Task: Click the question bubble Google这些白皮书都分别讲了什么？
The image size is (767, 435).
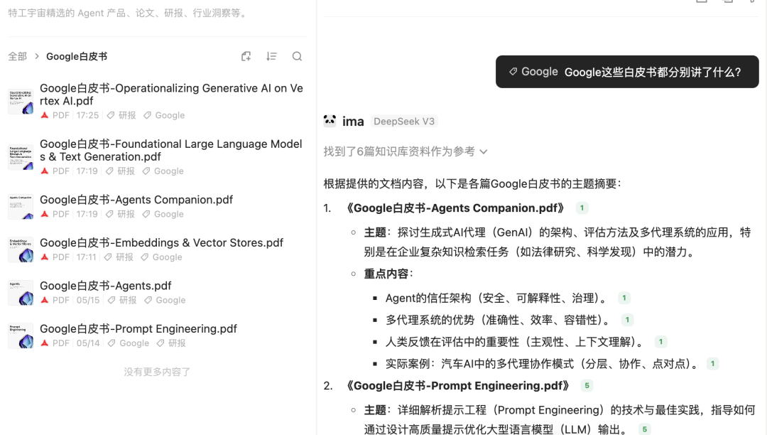Action: click(x=627, y=72)
